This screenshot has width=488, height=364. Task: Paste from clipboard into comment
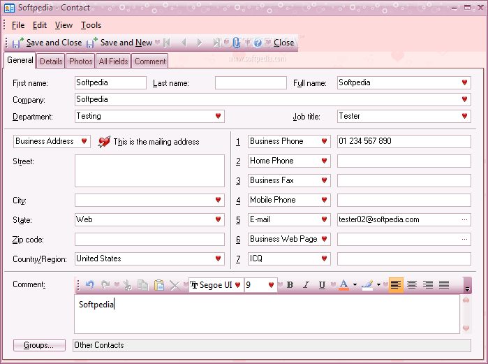coord(159,285)
